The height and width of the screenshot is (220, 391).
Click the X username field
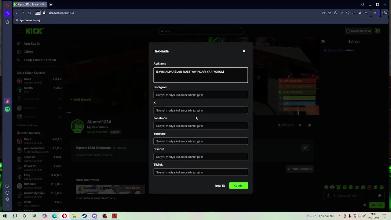point(201,110)
